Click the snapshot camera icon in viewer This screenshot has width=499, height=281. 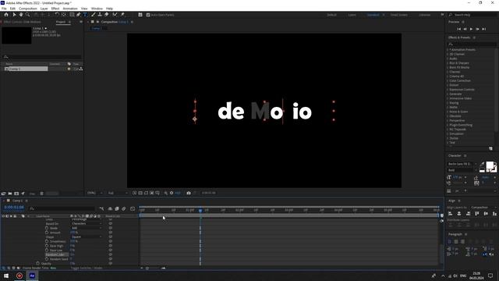(x=189, y=193)
